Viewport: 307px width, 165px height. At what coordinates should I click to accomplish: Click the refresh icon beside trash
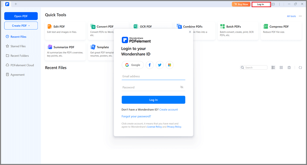pyautogui.click(x=300, y=68)
